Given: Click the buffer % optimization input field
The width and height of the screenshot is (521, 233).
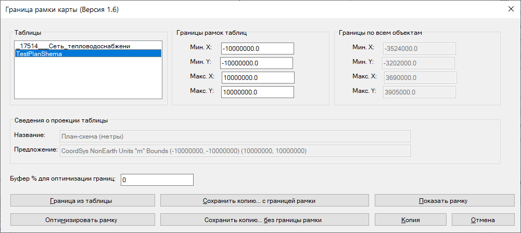Looking at the screenshot, I should coord(157,180).
